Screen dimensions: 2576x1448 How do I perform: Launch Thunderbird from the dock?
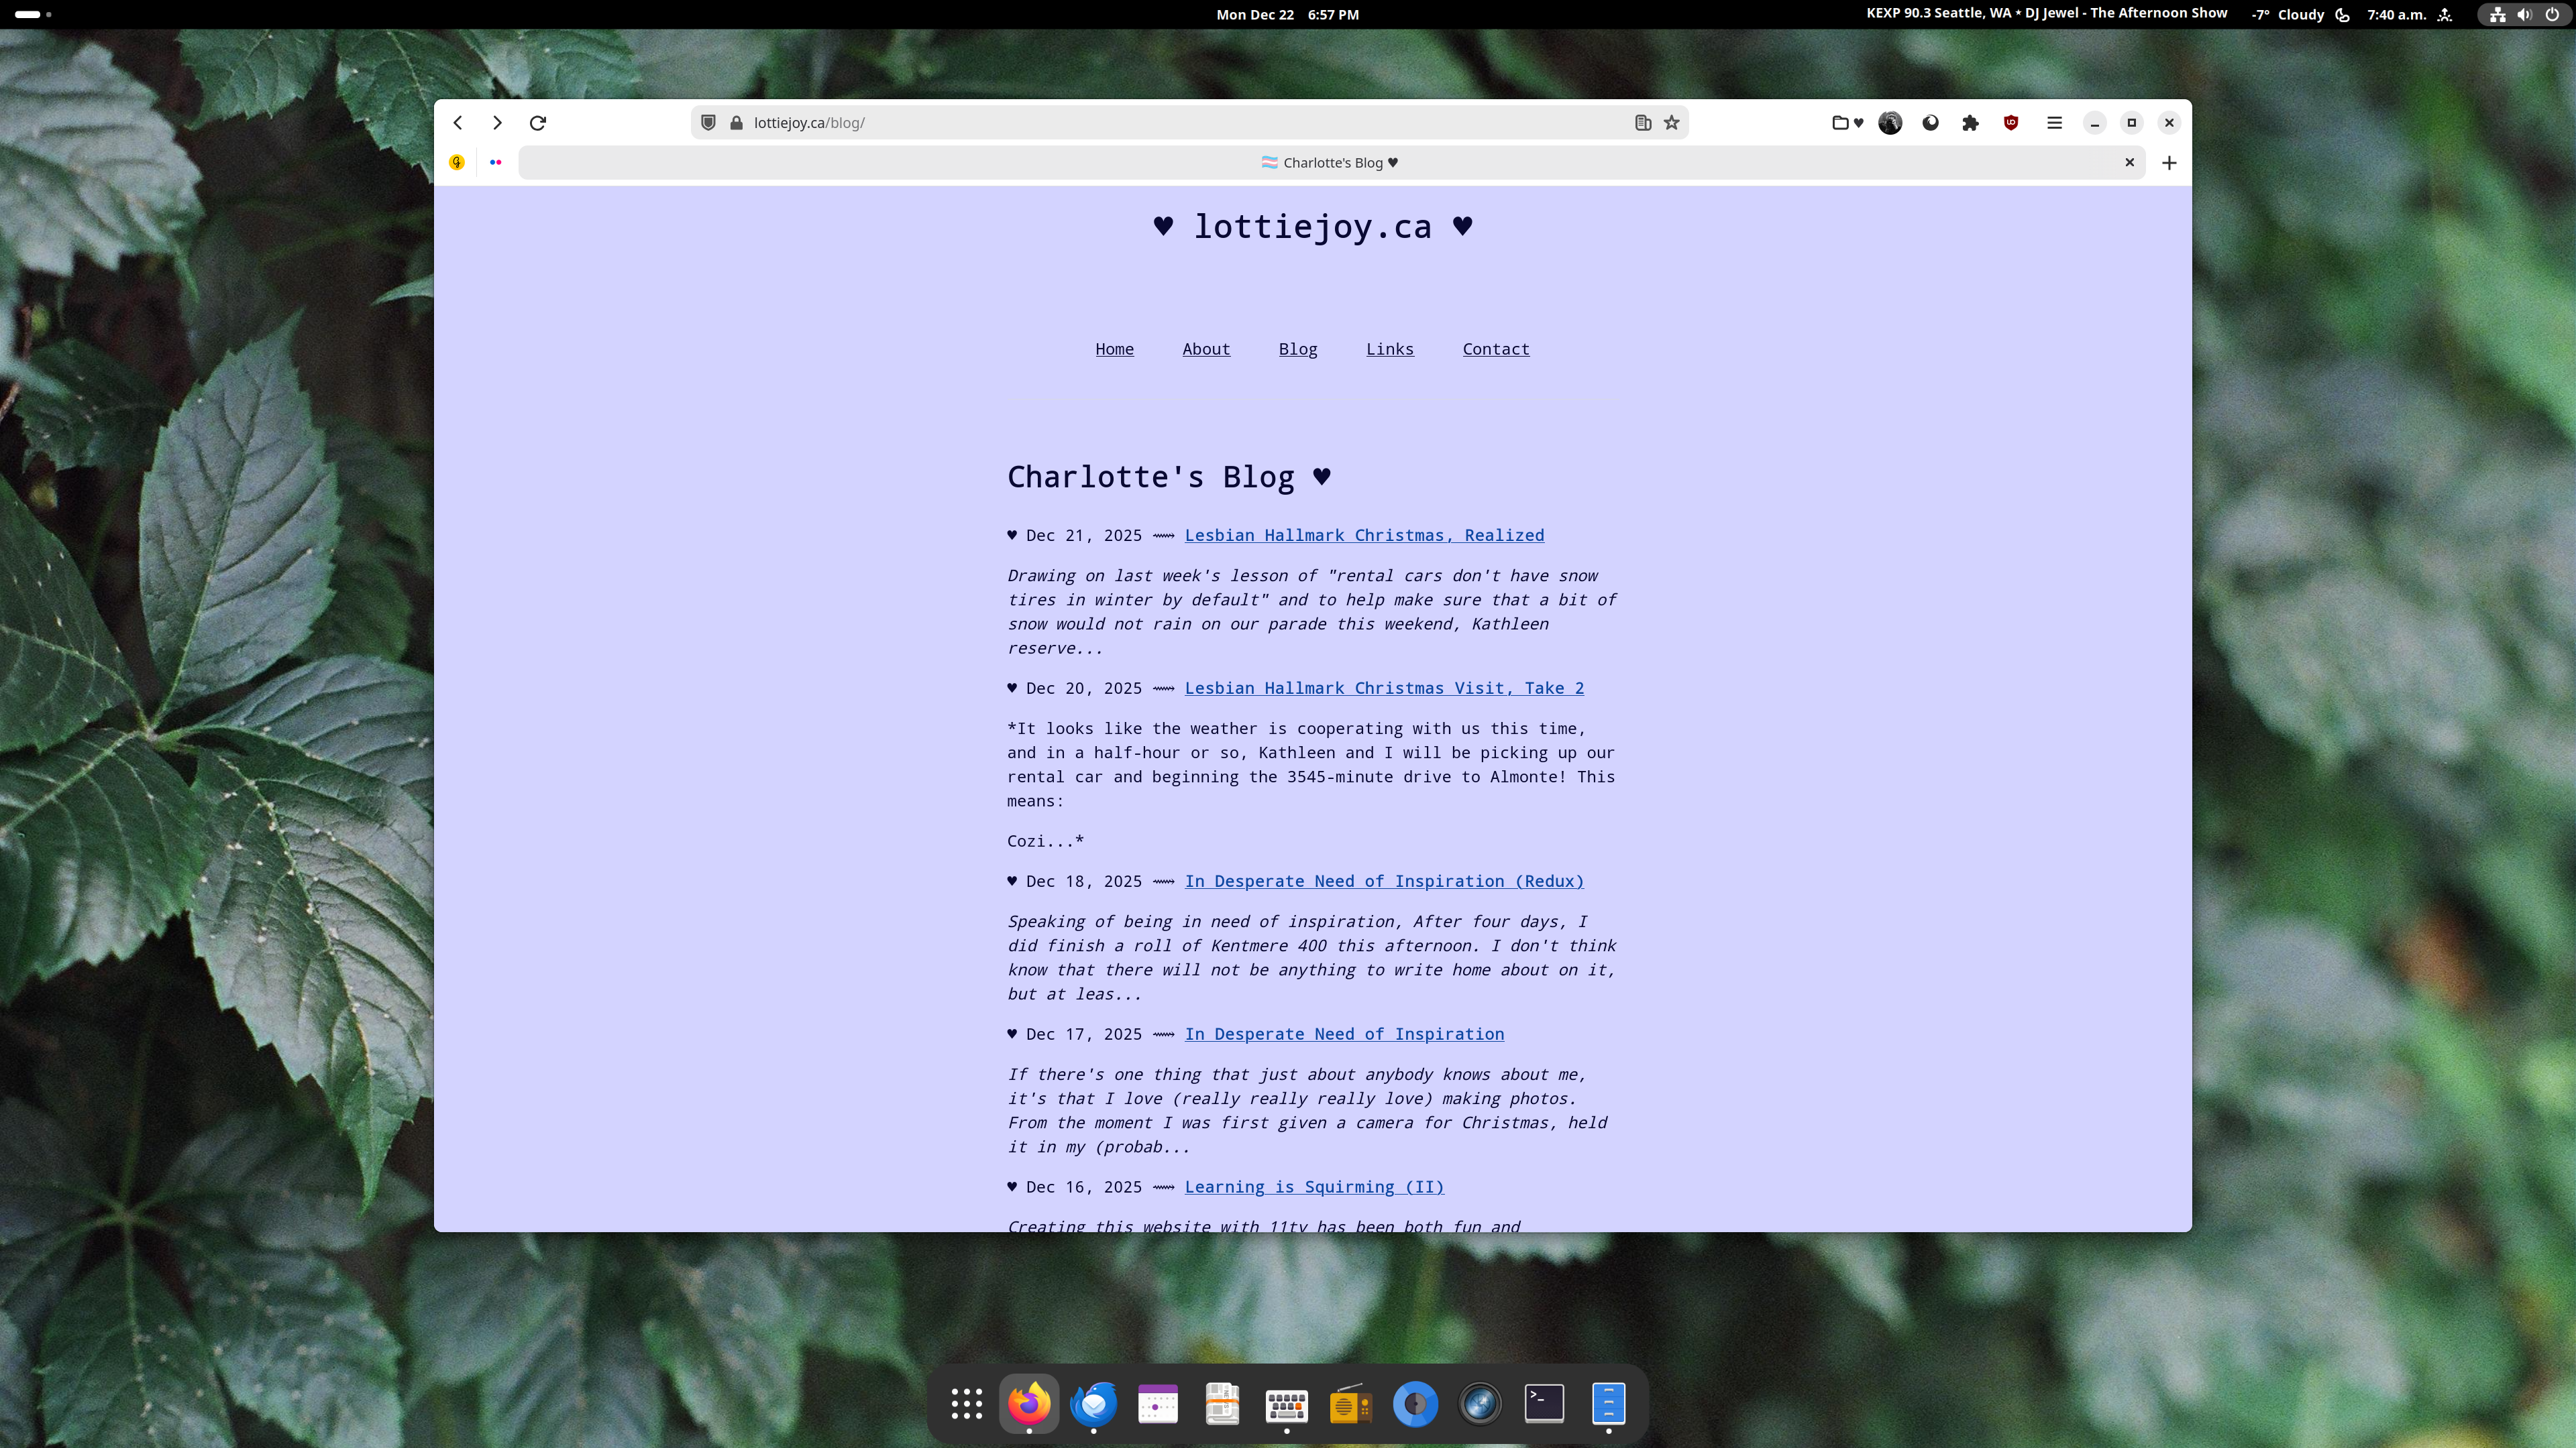(1094, 1404)
